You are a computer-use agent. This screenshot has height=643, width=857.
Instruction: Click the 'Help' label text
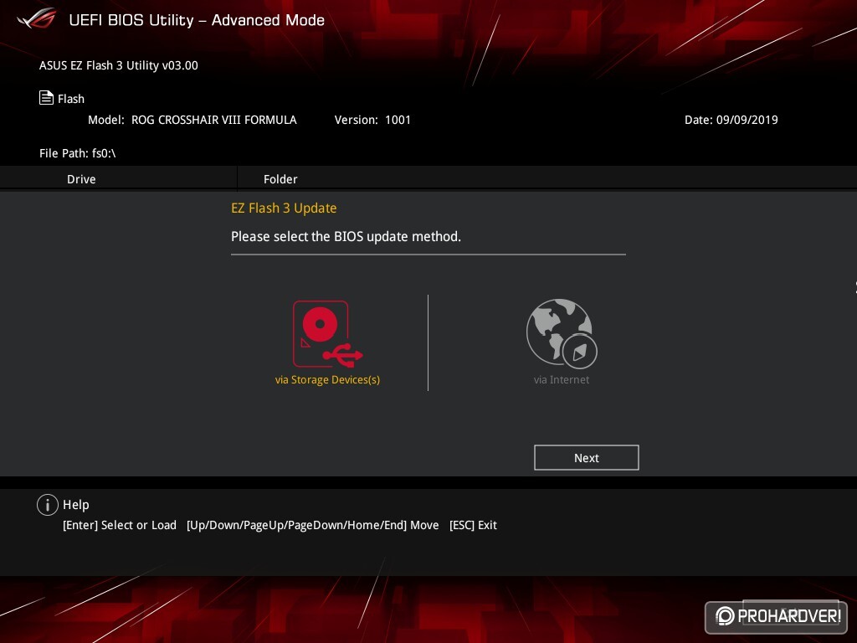click(76, 505)
